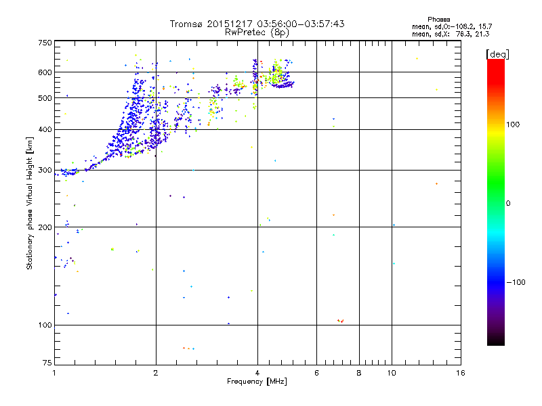542x406 pixels.
Task: Click the green-yellow cluster near 4.5 MHz, 600 km
Action: (276, 74)
